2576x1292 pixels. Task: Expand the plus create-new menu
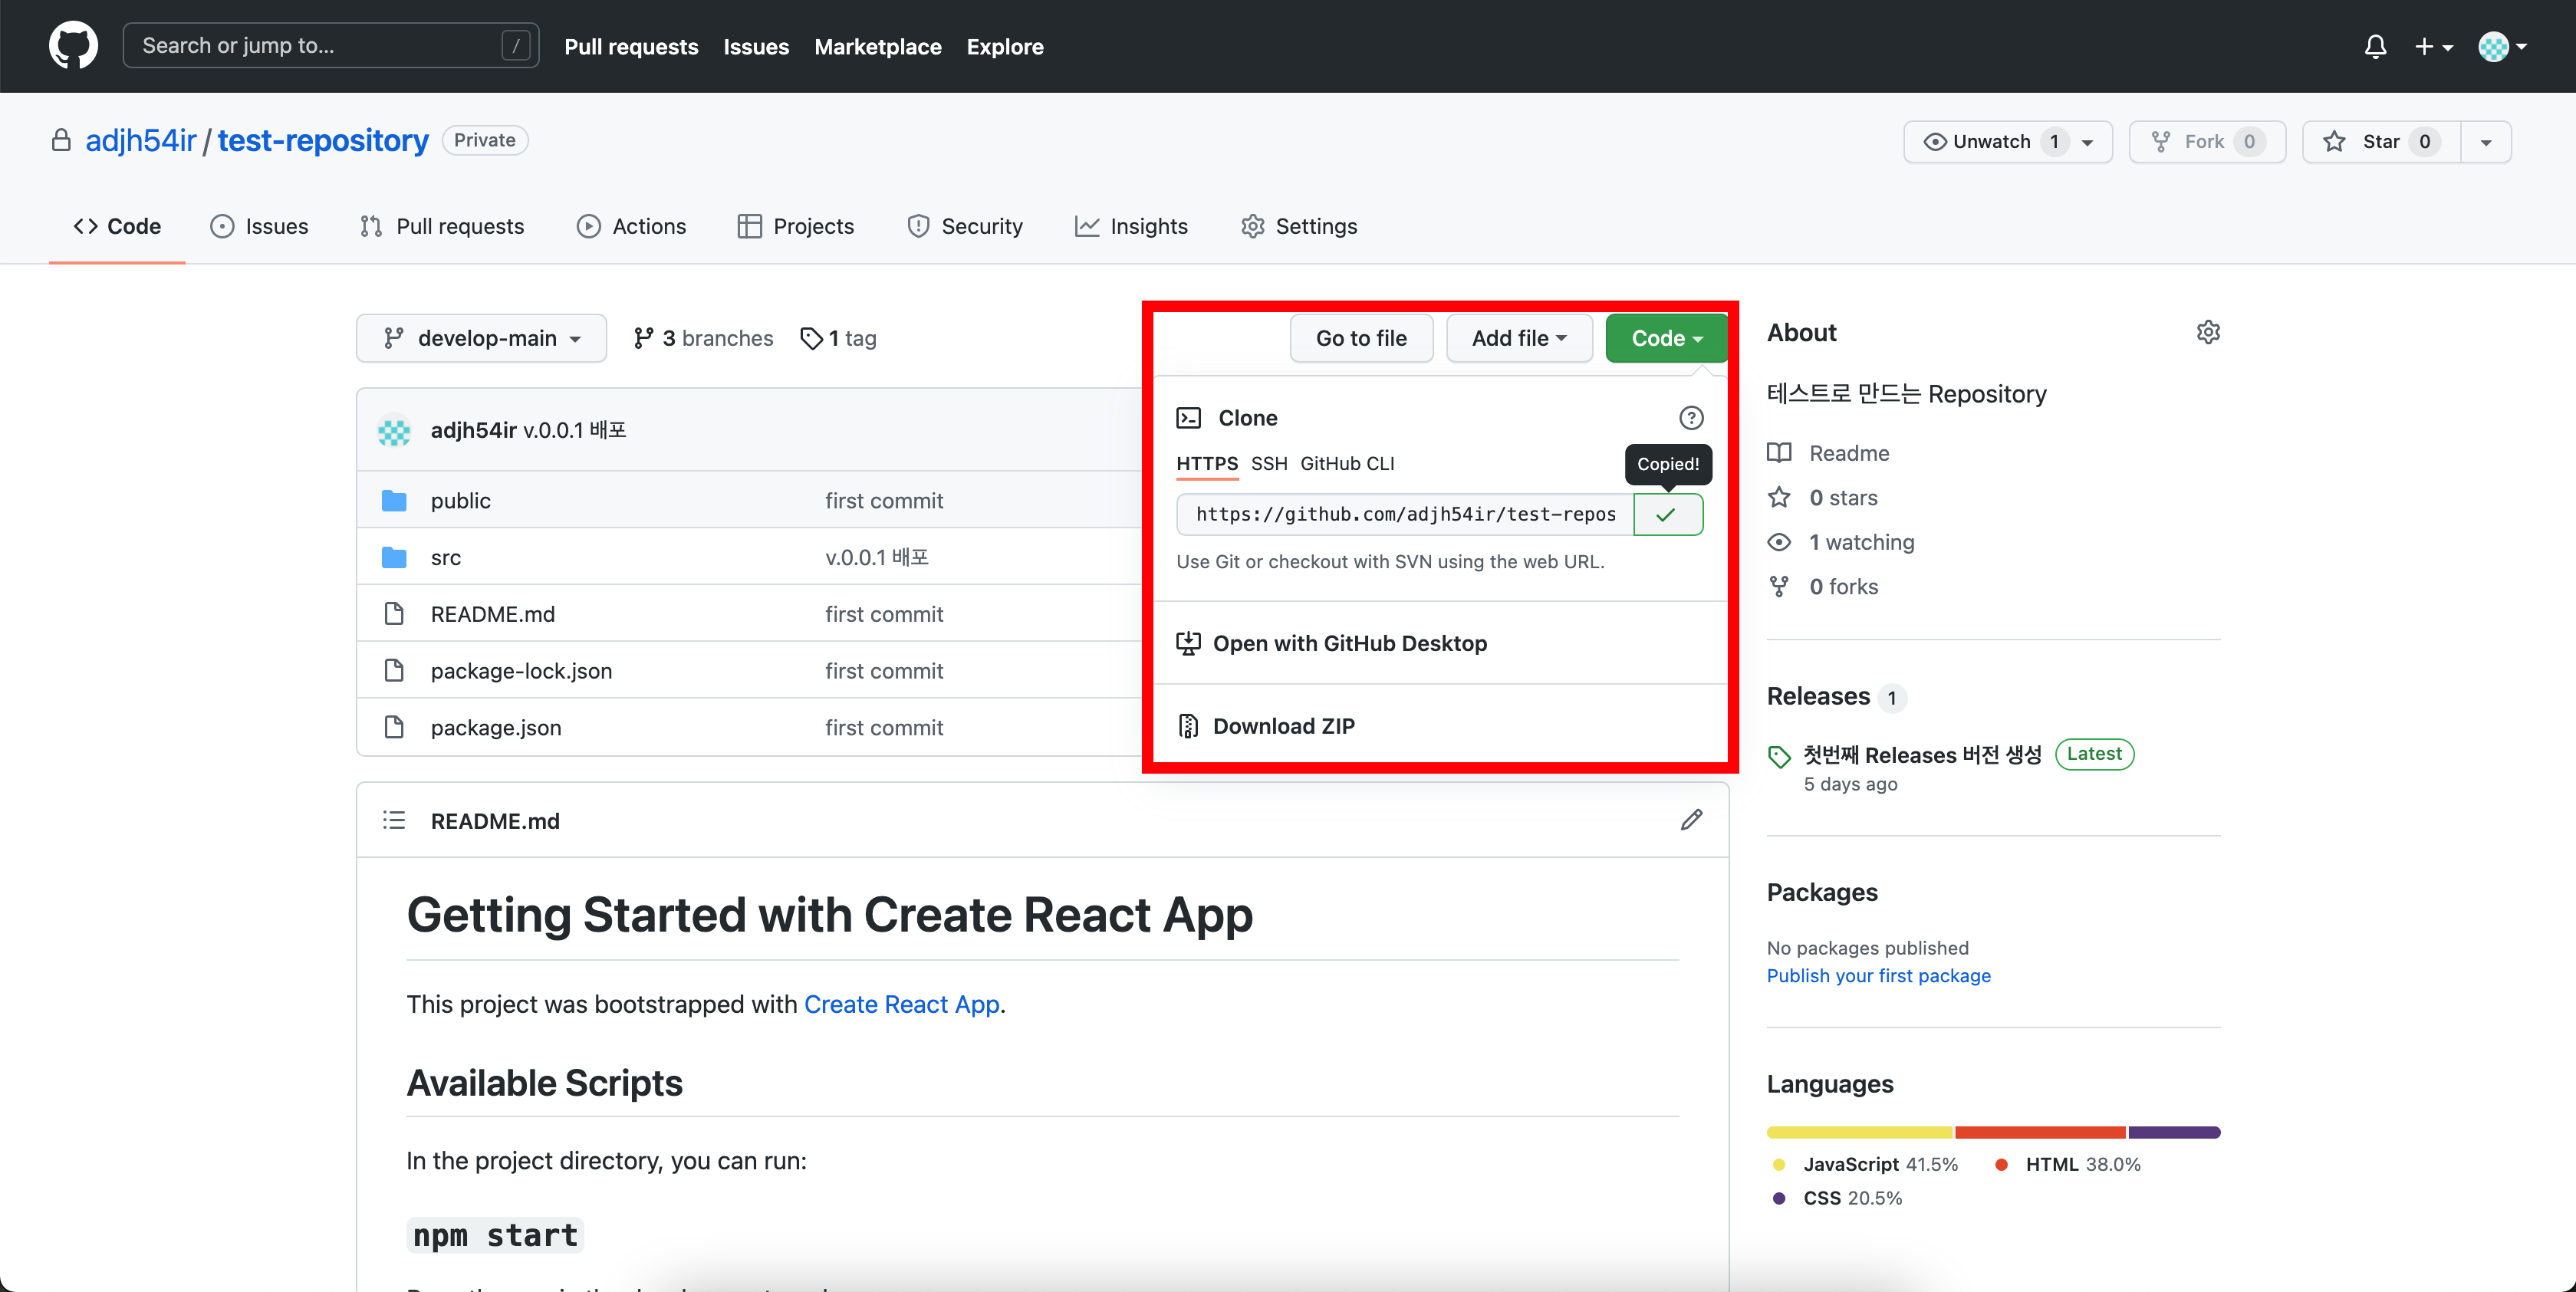pos(2433,46)
